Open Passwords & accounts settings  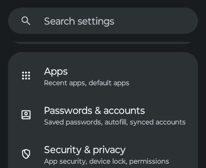(x=103, y=115)
